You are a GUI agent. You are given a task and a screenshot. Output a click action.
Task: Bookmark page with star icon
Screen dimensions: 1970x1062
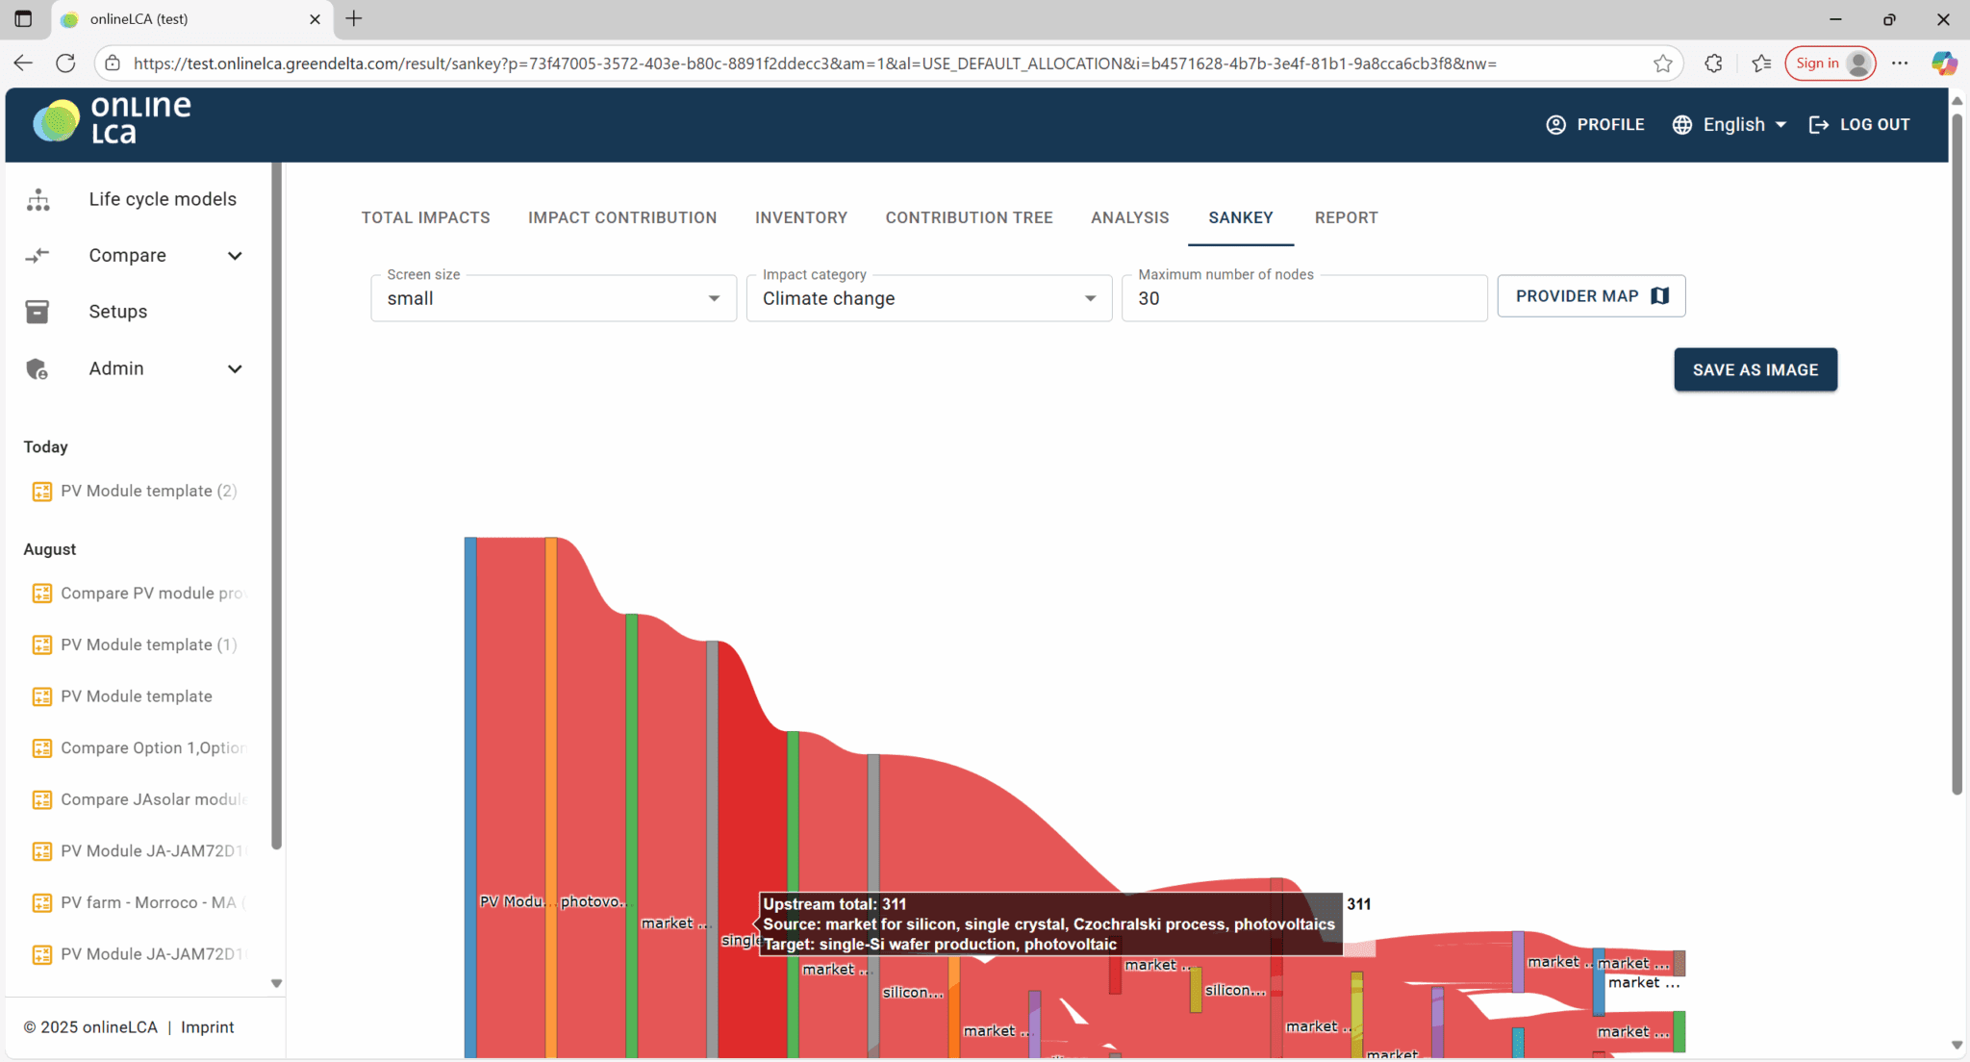click(x=1662, y=63)
